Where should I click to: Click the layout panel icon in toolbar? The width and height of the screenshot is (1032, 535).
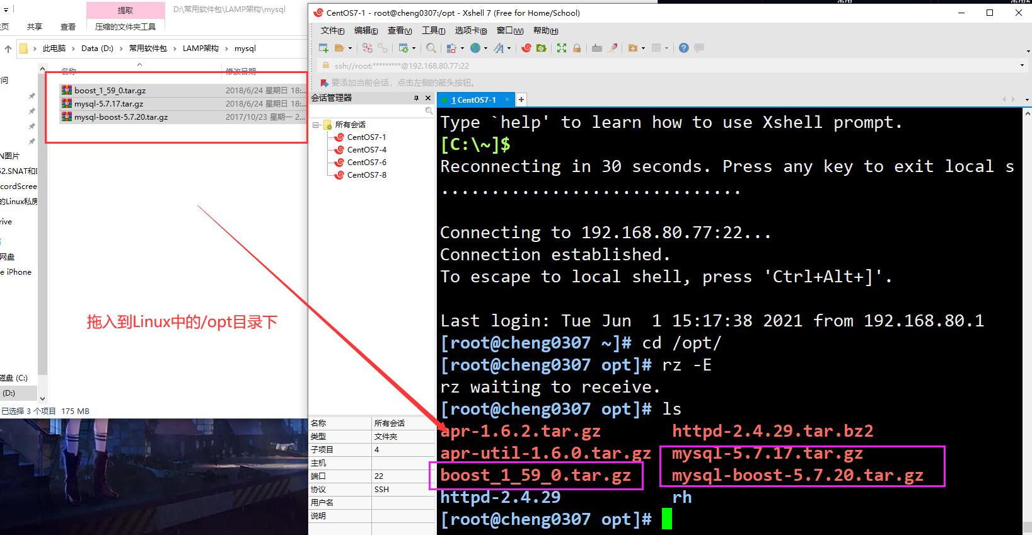click(x=656, y=48)
